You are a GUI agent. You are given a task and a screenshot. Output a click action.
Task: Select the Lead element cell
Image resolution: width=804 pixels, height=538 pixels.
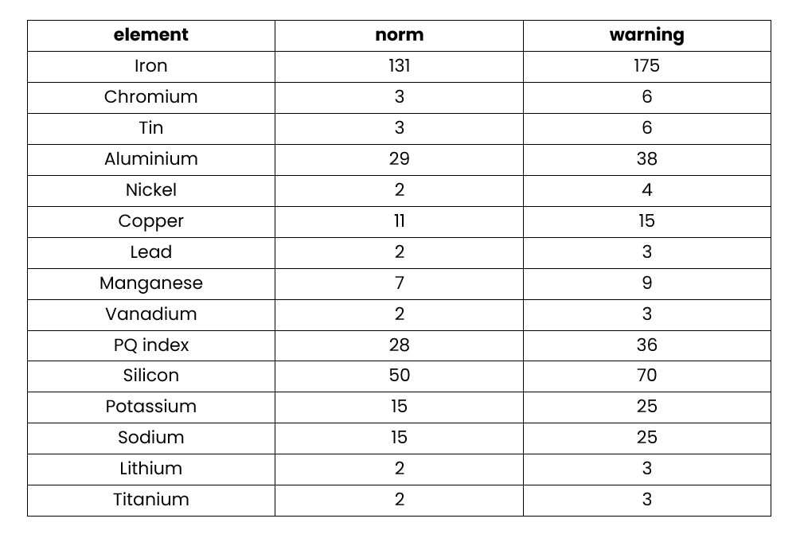[x=151, y=252]
